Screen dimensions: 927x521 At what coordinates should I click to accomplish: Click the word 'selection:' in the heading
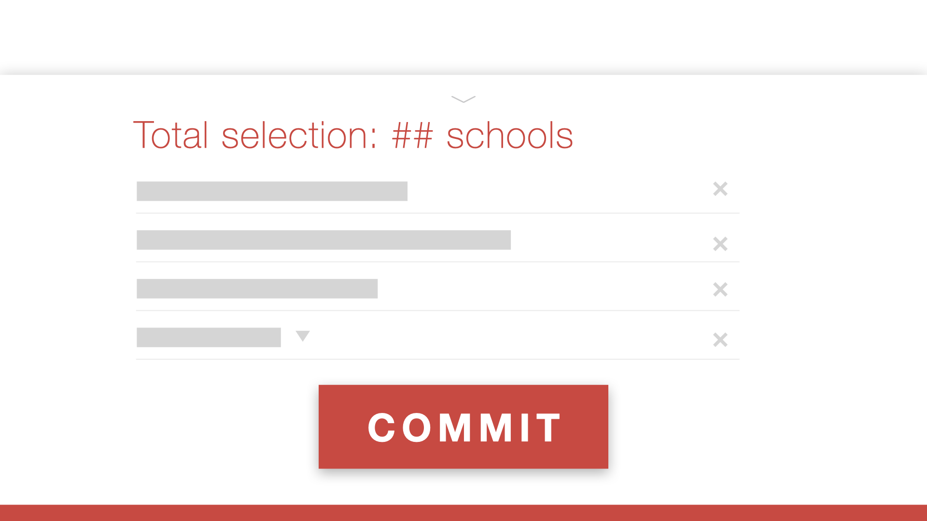pyautogui.click(x=299, y=136)
